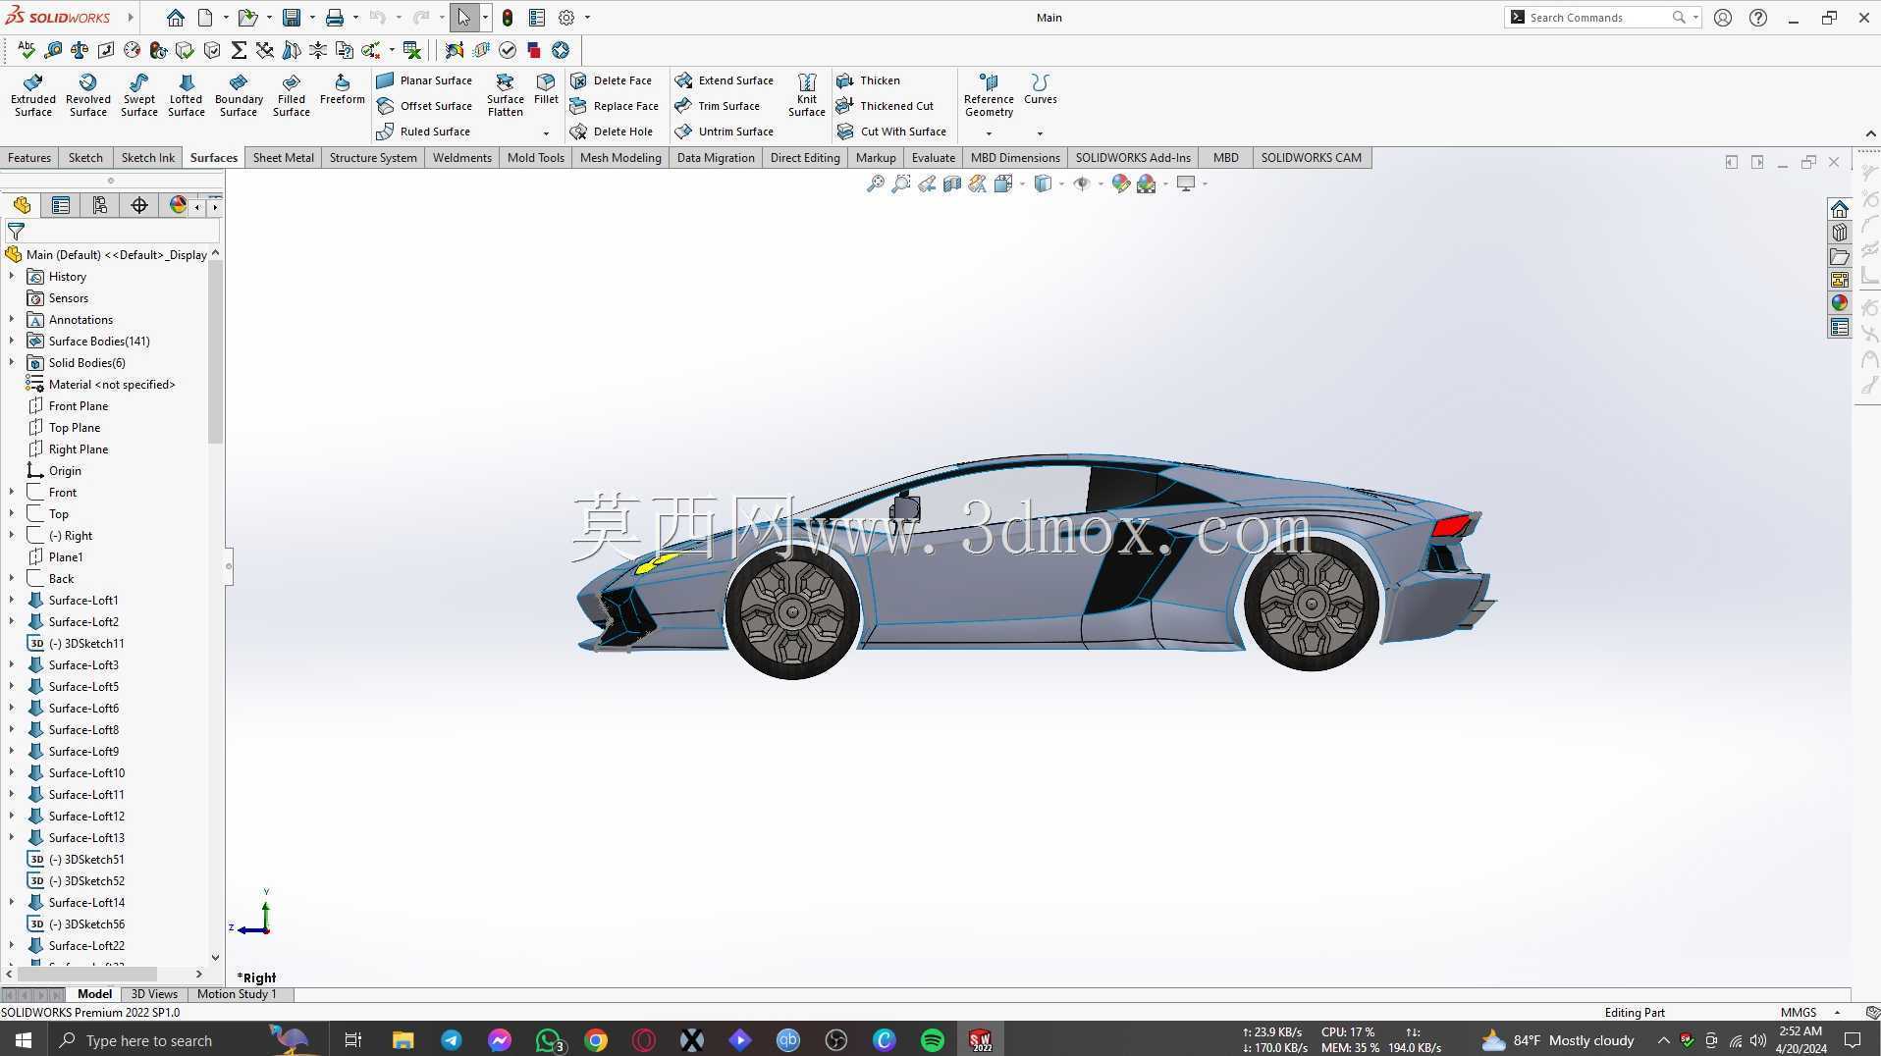Select the Filled Surface tool
Screen dimensions: 1881x1056
[x=292, y=95]
